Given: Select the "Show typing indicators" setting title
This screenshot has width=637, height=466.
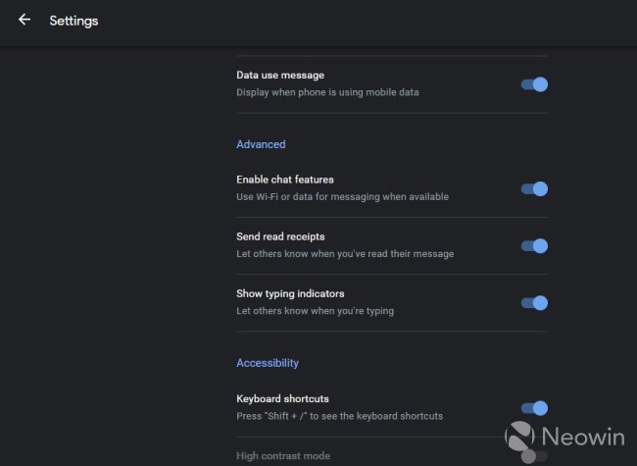Looking at the screenshot, I should (290, 293).
